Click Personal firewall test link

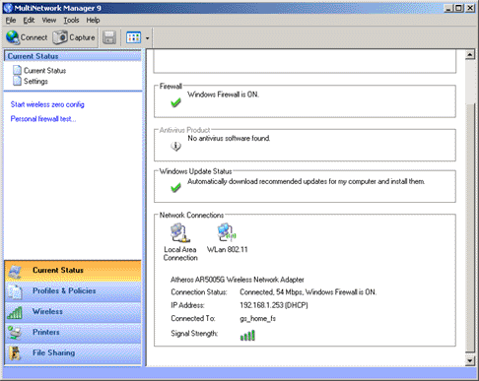(x=43, y=119)
